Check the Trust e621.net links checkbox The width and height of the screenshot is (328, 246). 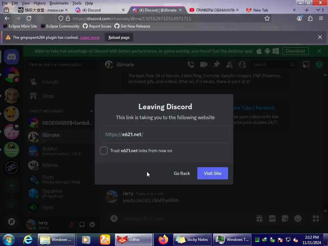[103, 151]
